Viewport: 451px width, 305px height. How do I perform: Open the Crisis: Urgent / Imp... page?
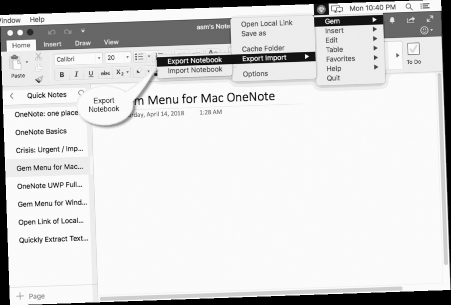click(49, 150)
